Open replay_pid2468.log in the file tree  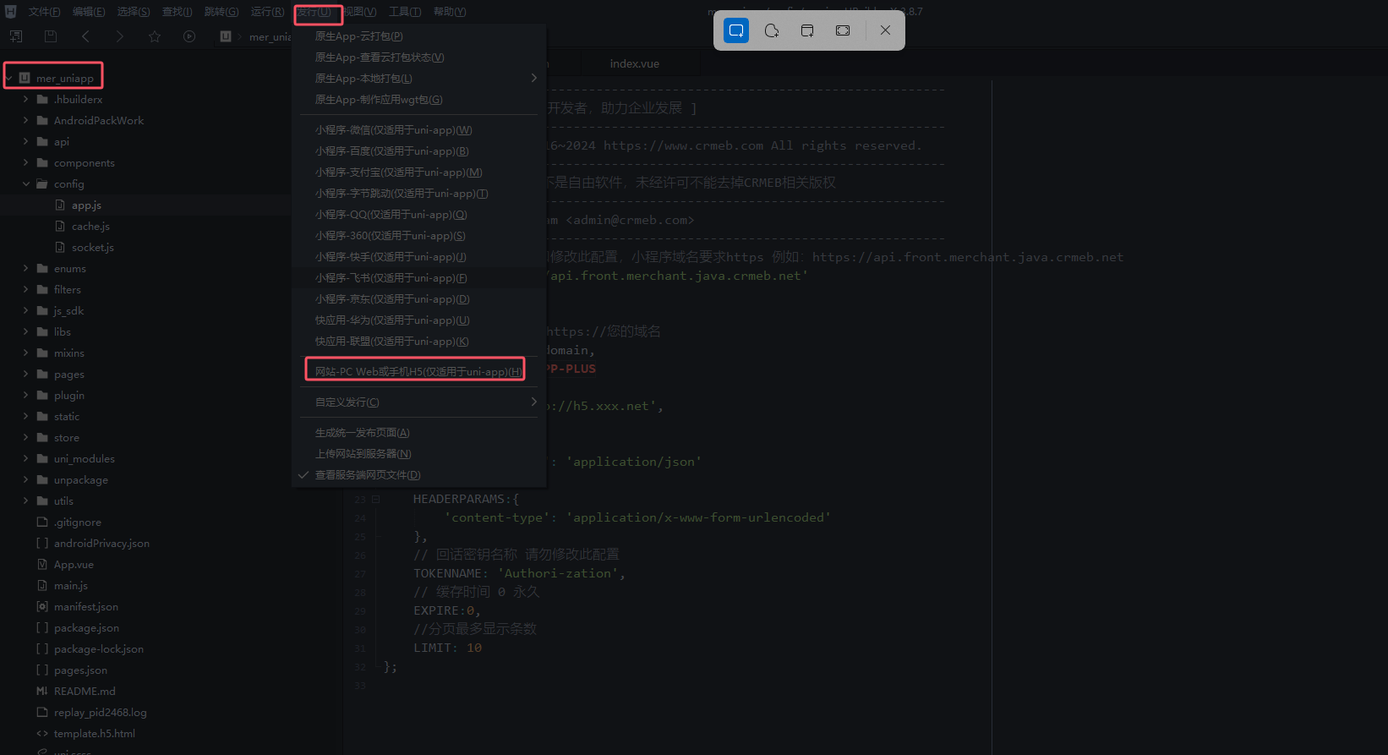point(101,712)
